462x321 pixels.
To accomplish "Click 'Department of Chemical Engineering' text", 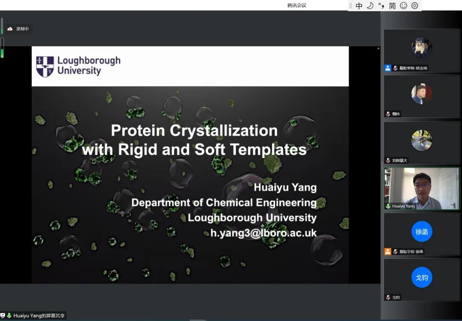I will click(x=224, y=203).
